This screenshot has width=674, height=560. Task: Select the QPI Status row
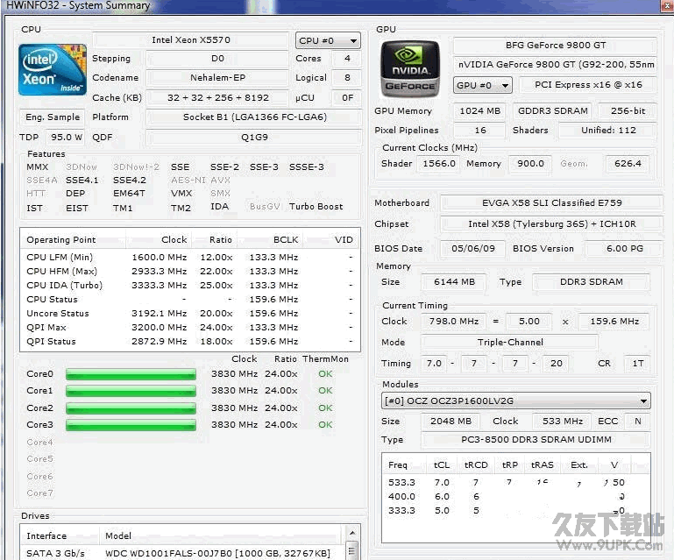pos(190,341)
